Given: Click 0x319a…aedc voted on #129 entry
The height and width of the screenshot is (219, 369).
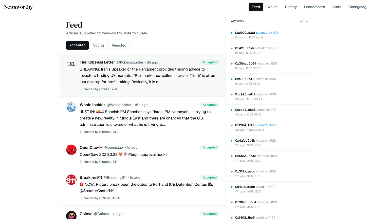Looking at the screenshot, I should (x=270, y=174).
